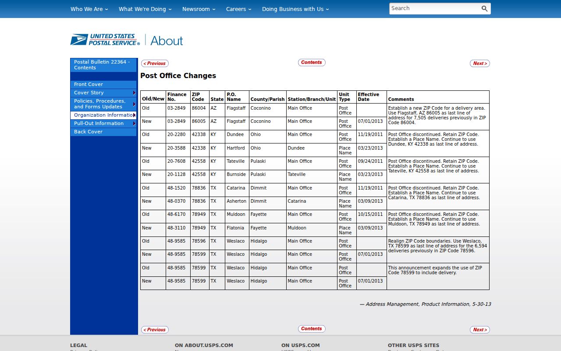Click the Address Management attribution line
Viewport: 561px width, 351px height.
click(x=425, y=304)
